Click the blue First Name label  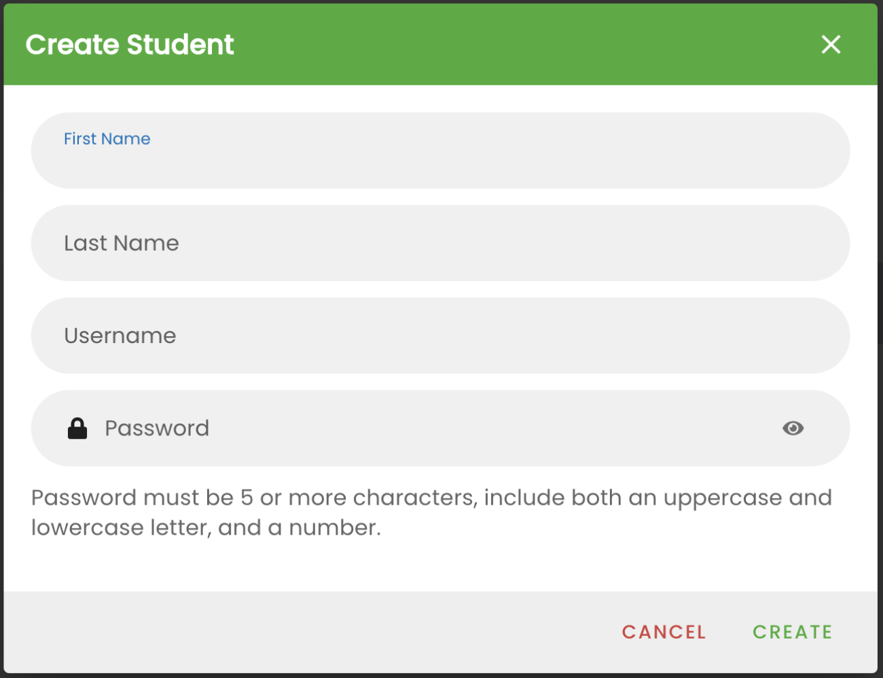click(107, 139)
